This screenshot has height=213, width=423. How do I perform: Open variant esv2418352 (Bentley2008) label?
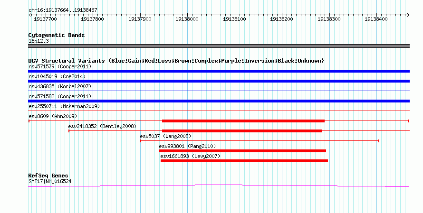[102, 126]
